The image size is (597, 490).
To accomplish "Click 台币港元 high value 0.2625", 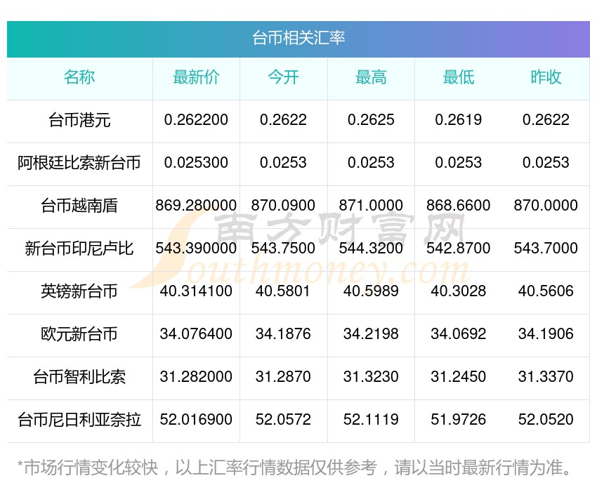I will coord(371,120).
